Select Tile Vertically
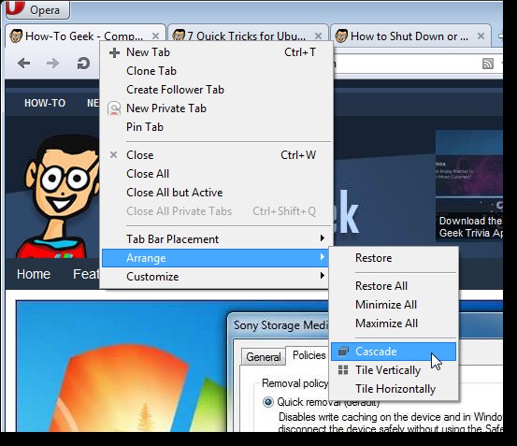The height and width of the screenshot is (446, 517). tap(394, 370)
